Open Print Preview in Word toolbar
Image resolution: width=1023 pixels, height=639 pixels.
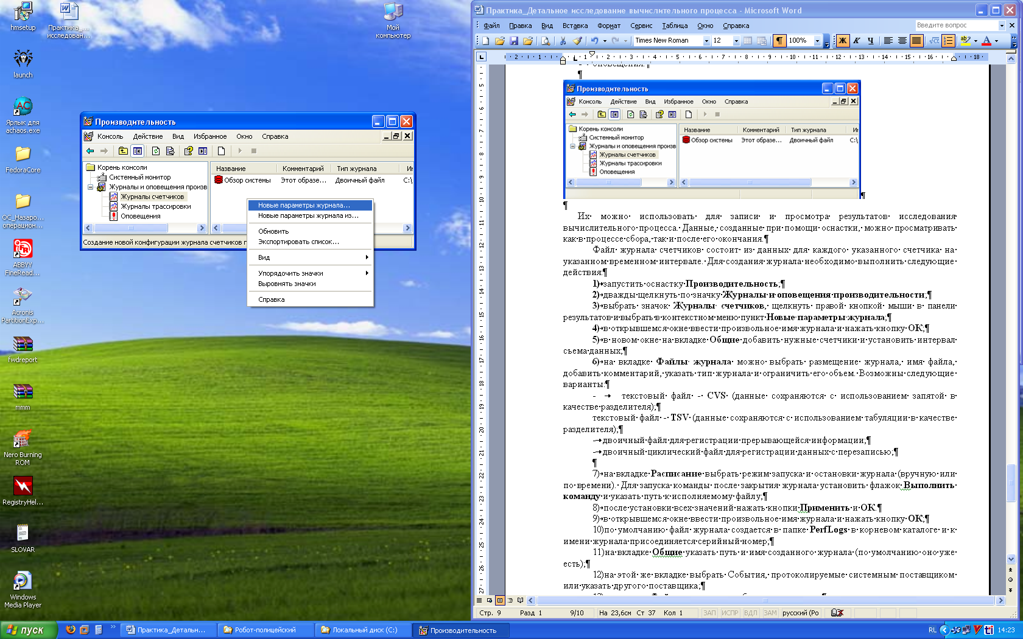tap(546, 41)
